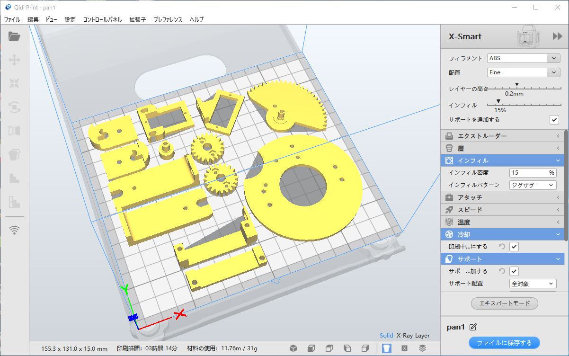Image resolution: width=569 pixels, height=356 pixels.
Task: Click the ファイルに保存する button
Action: (x=504, y=343)
